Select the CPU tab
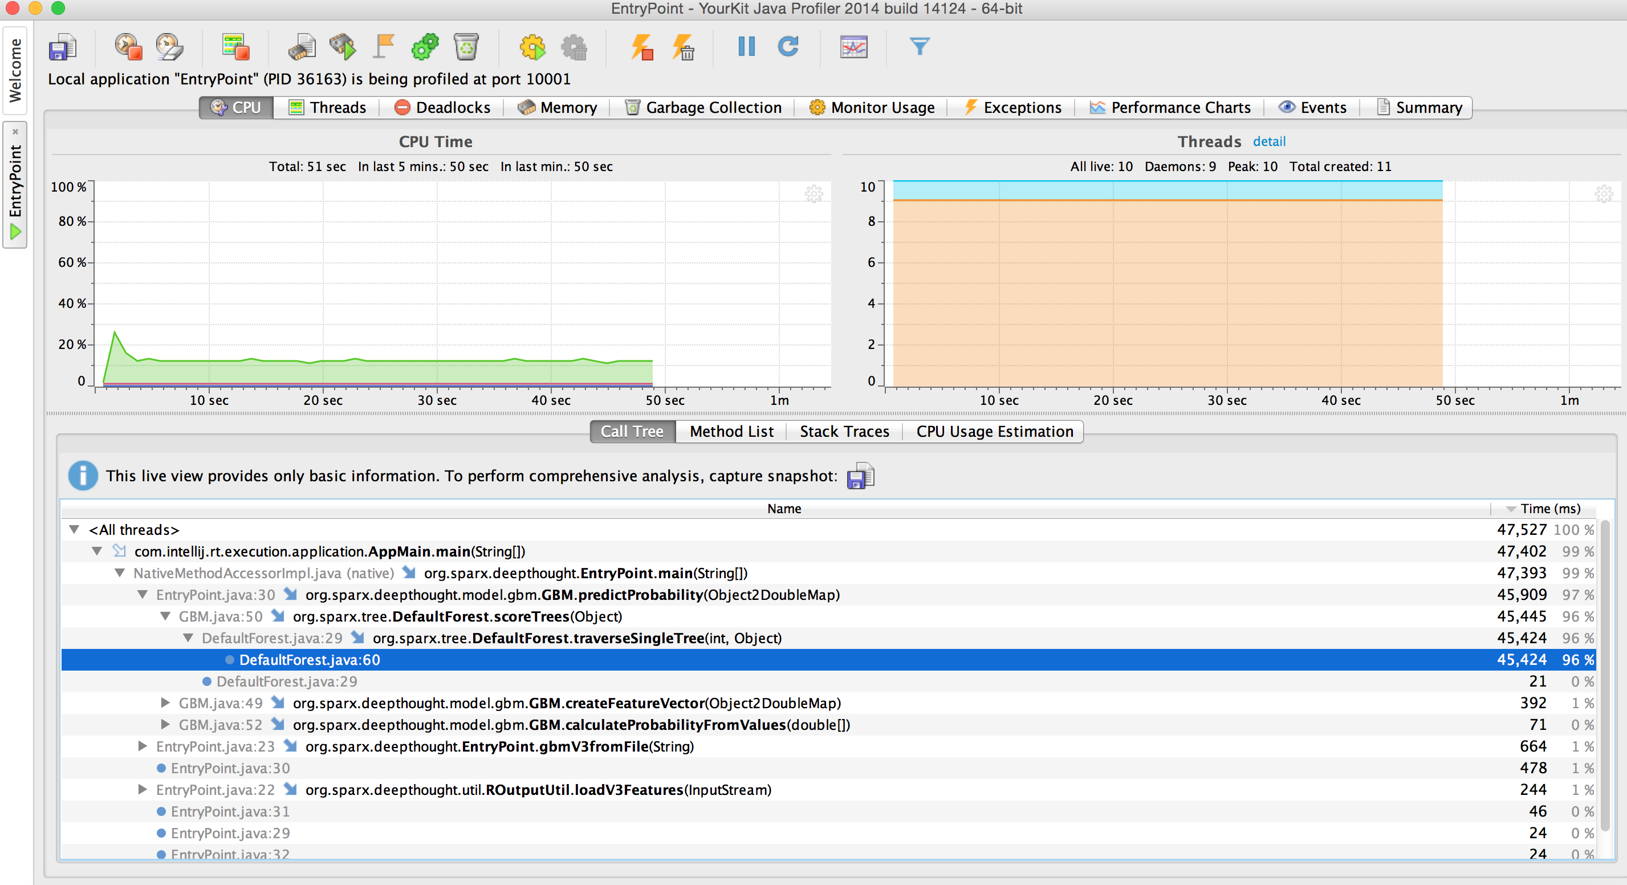The image size is (1627, 885). coord(236,107)
